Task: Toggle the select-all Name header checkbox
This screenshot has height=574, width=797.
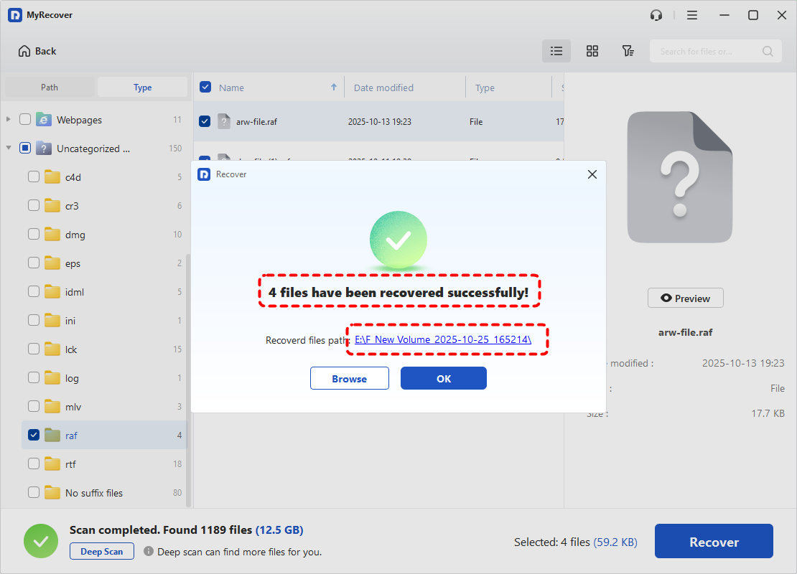Action: 205,88
